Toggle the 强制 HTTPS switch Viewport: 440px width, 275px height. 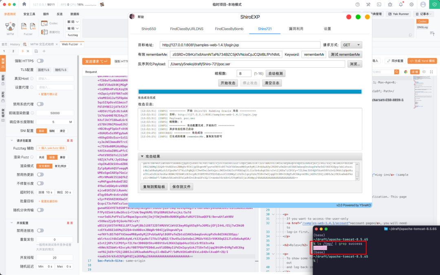(40, 61)
